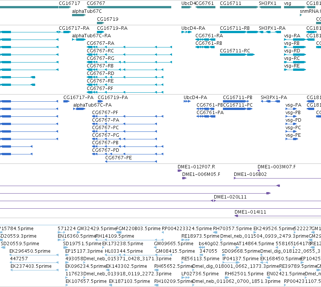Select the CG6767-RD transcript label
The image size is (321, 287).
[x=100, y=73]
